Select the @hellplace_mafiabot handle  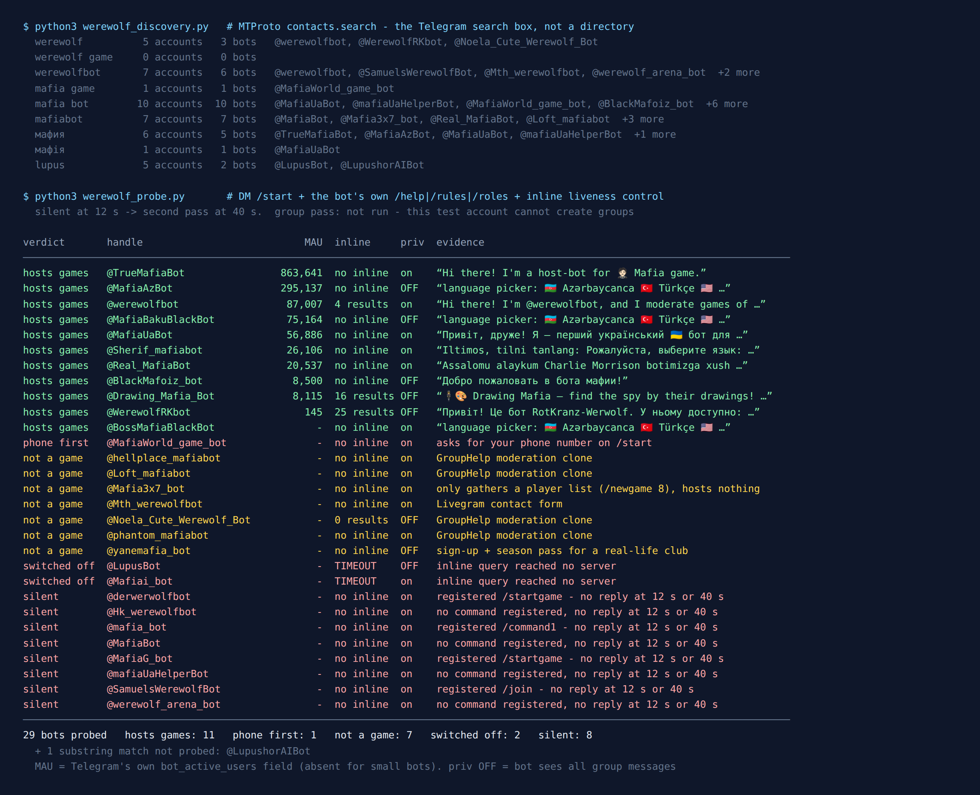coord(163,458)
